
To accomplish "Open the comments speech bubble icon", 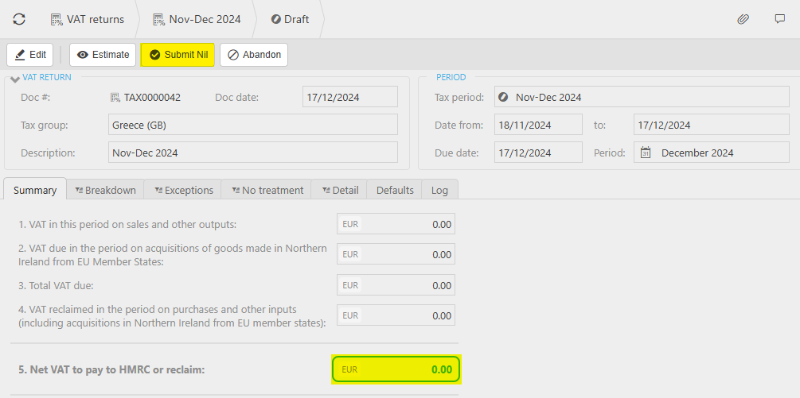I will coord(779,19).
